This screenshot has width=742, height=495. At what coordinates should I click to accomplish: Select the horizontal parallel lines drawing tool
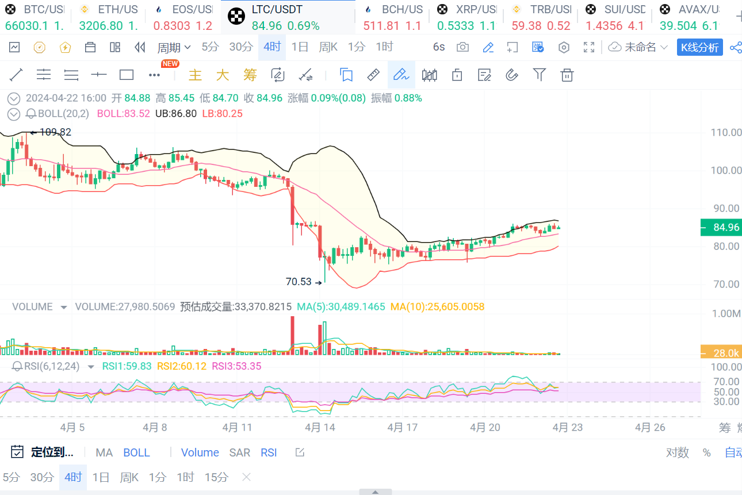(x=44, y=75)
